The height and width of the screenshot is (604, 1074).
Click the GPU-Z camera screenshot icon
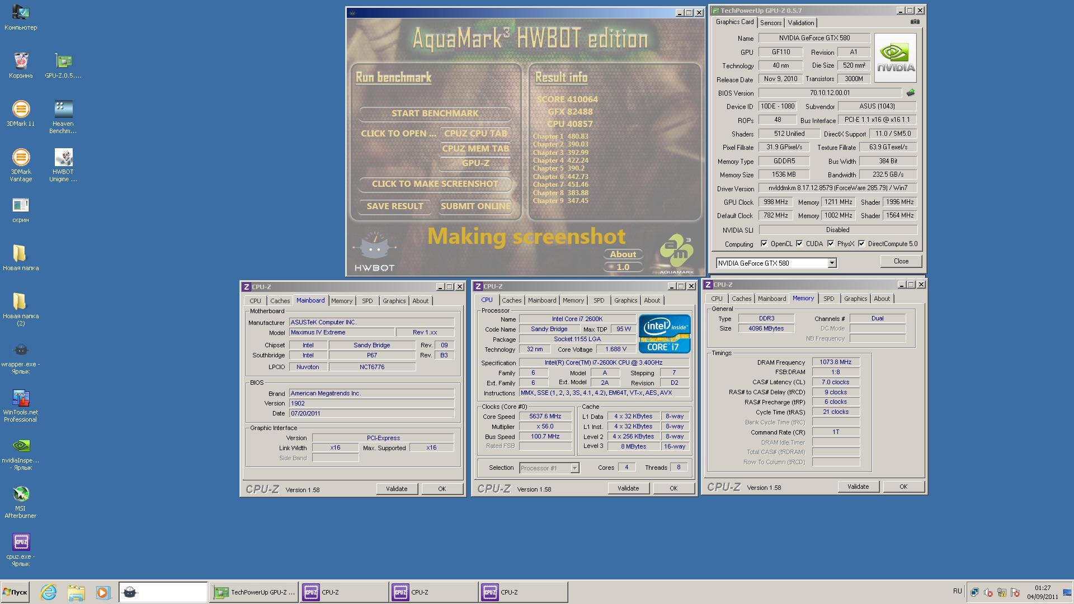[915, 22]
